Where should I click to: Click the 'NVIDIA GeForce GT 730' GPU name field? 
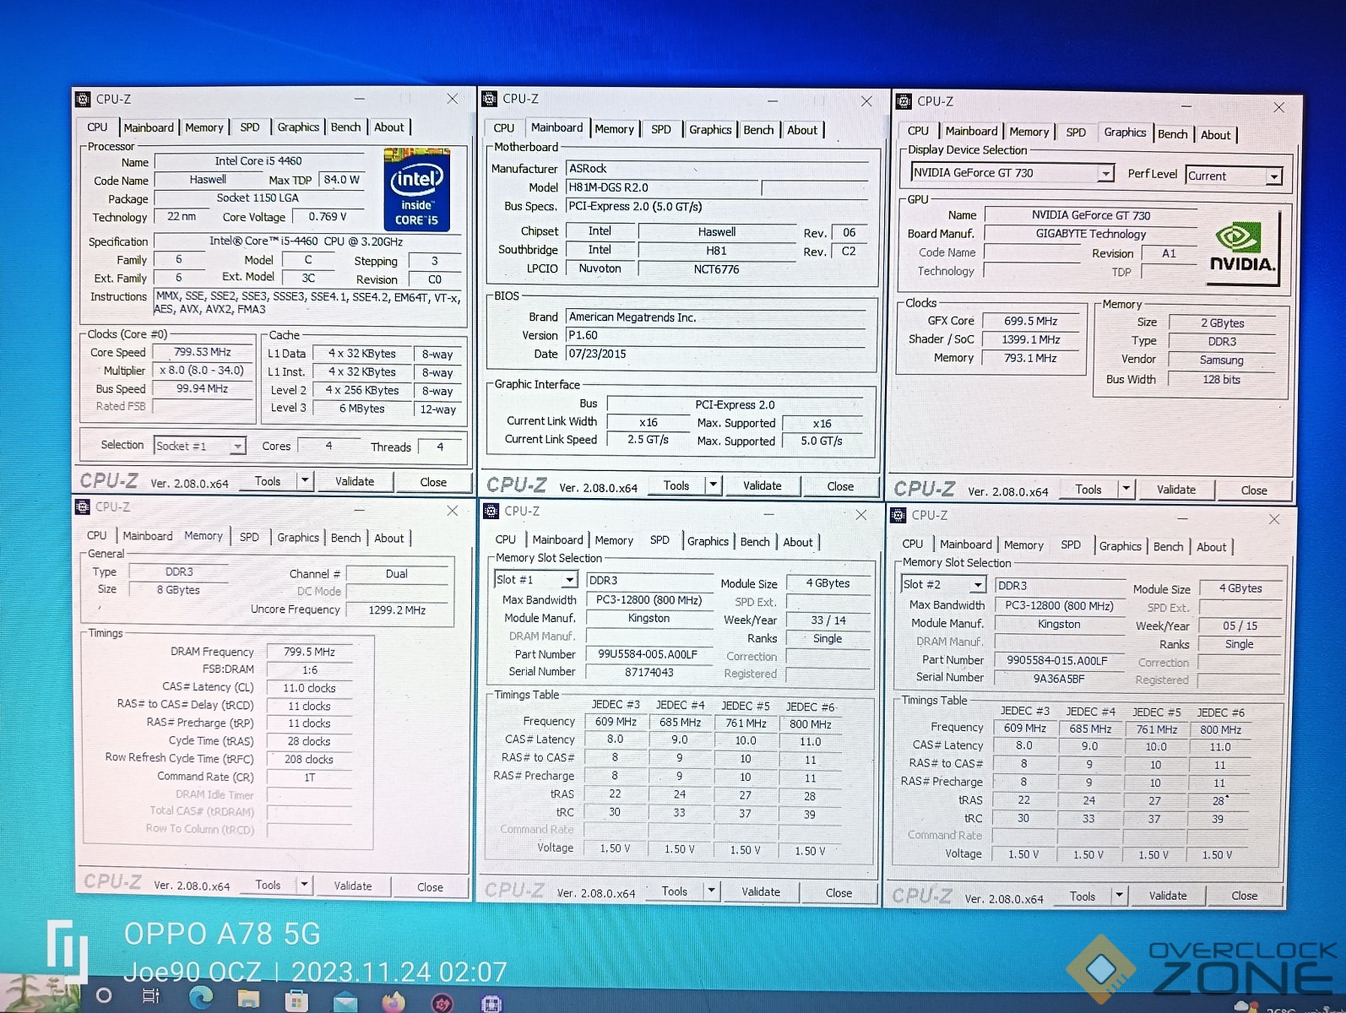(x=1090, y=215)
